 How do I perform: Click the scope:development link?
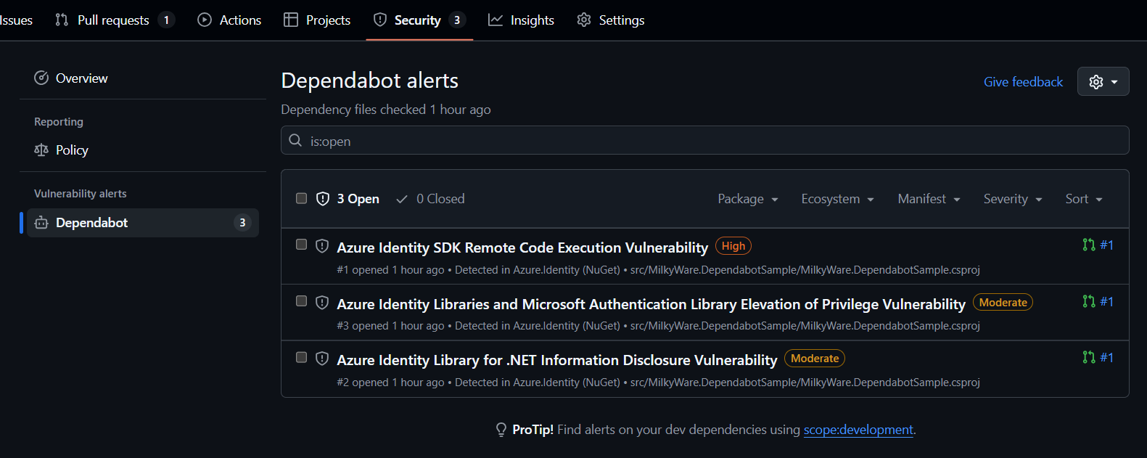(x=858, y=430)
